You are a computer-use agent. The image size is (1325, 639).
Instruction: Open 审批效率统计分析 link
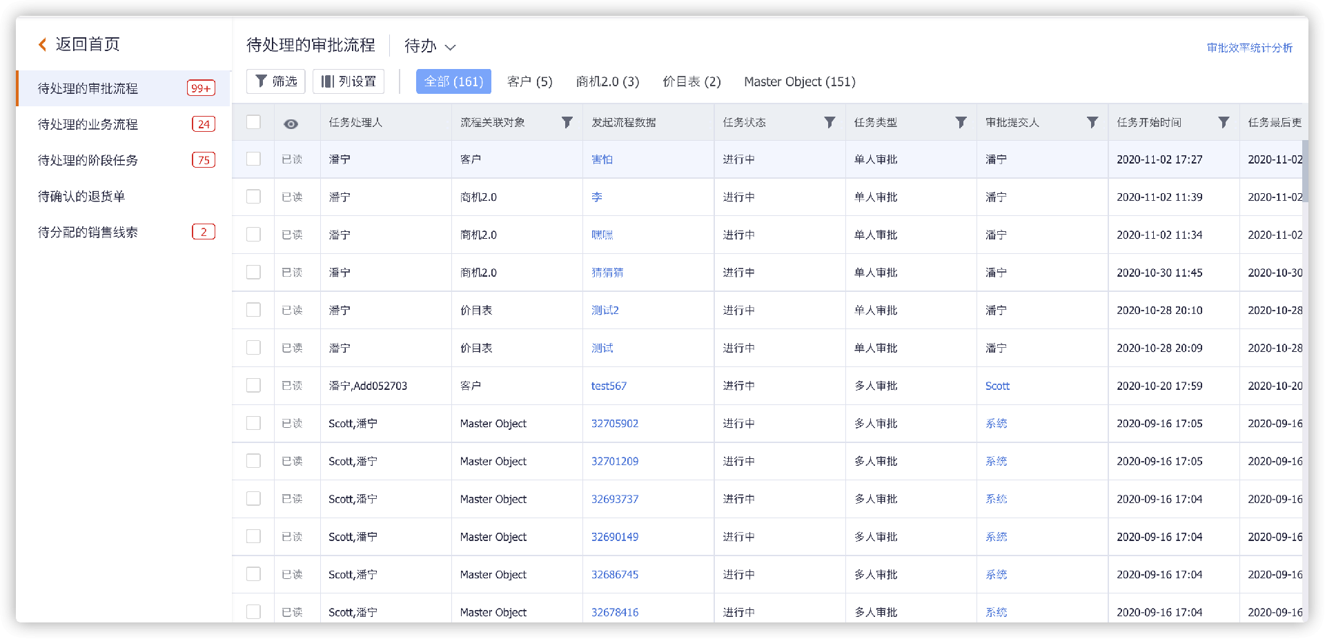1249,48
